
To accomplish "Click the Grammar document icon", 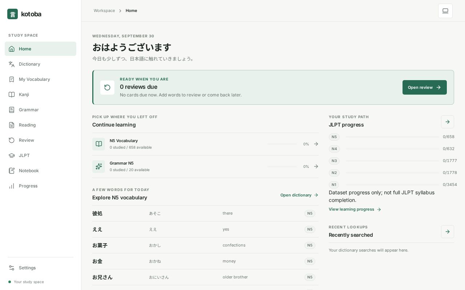I will (x=12, y=110).
